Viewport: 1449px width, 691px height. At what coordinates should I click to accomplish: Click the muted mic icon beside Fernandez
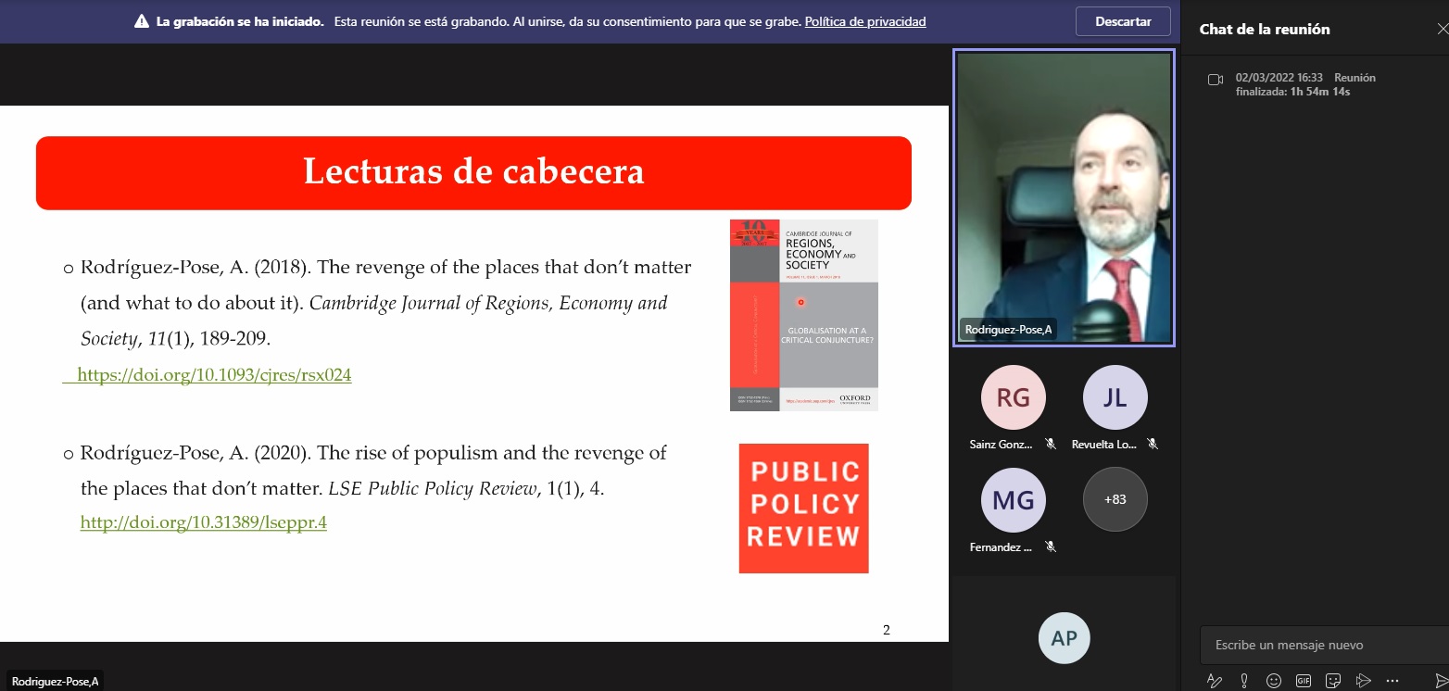1051,547
